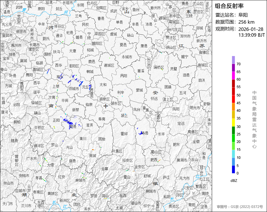Click the legend value 70

click(239, 64)
